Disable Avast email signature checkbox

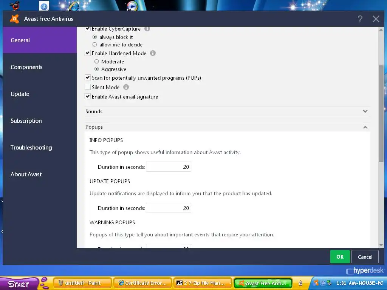coord(88,97)
